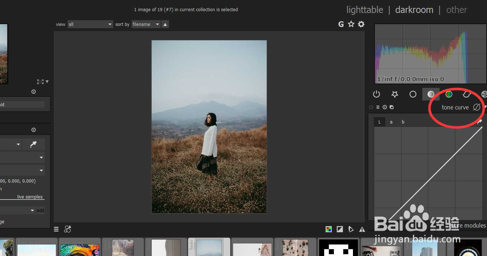
Task: Click the snapshot entry field in left panel
Action: (x=22, y=104)
